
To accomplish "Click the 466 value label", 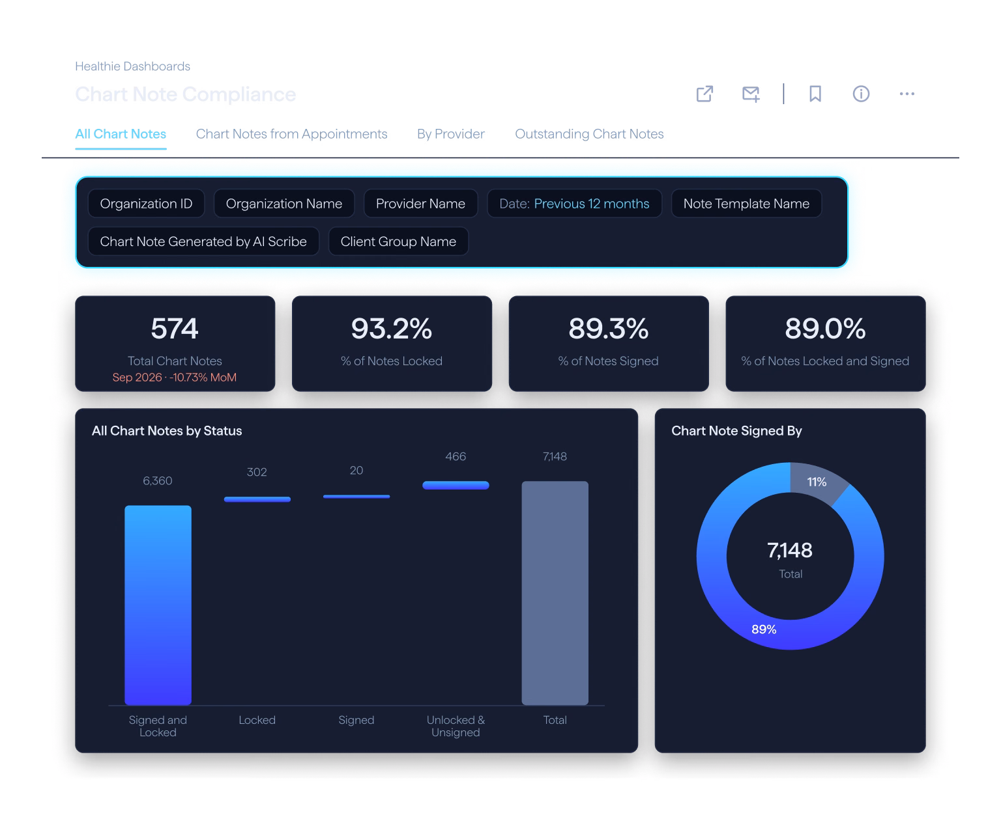I will (x=456, y=457).
